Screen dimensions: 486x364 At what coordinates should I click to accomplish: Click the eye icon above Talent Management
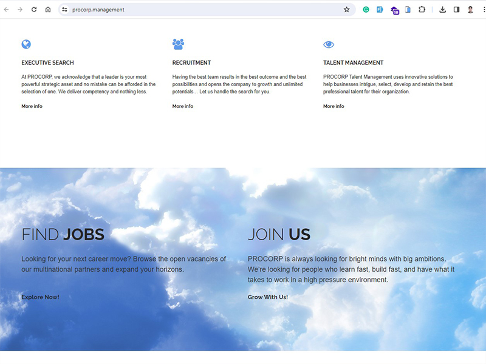pos(329,44)
